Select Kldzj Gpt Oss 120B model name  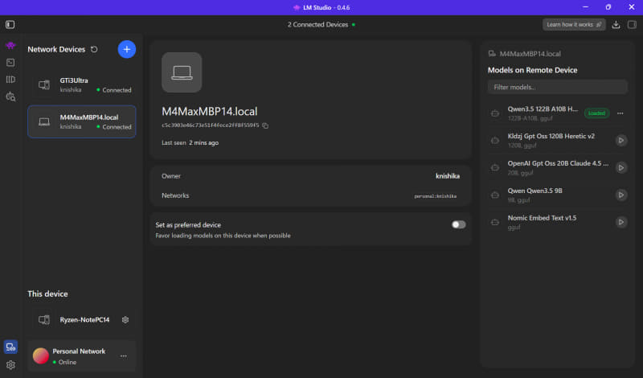(x=551, y=136)
